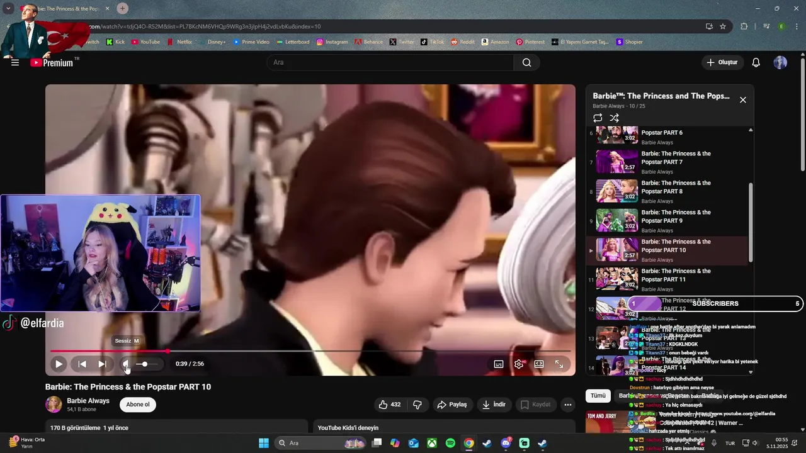Focus the YouTube Ara search field
This screenshot has width=806, height=453.
[x=390, y=62]
